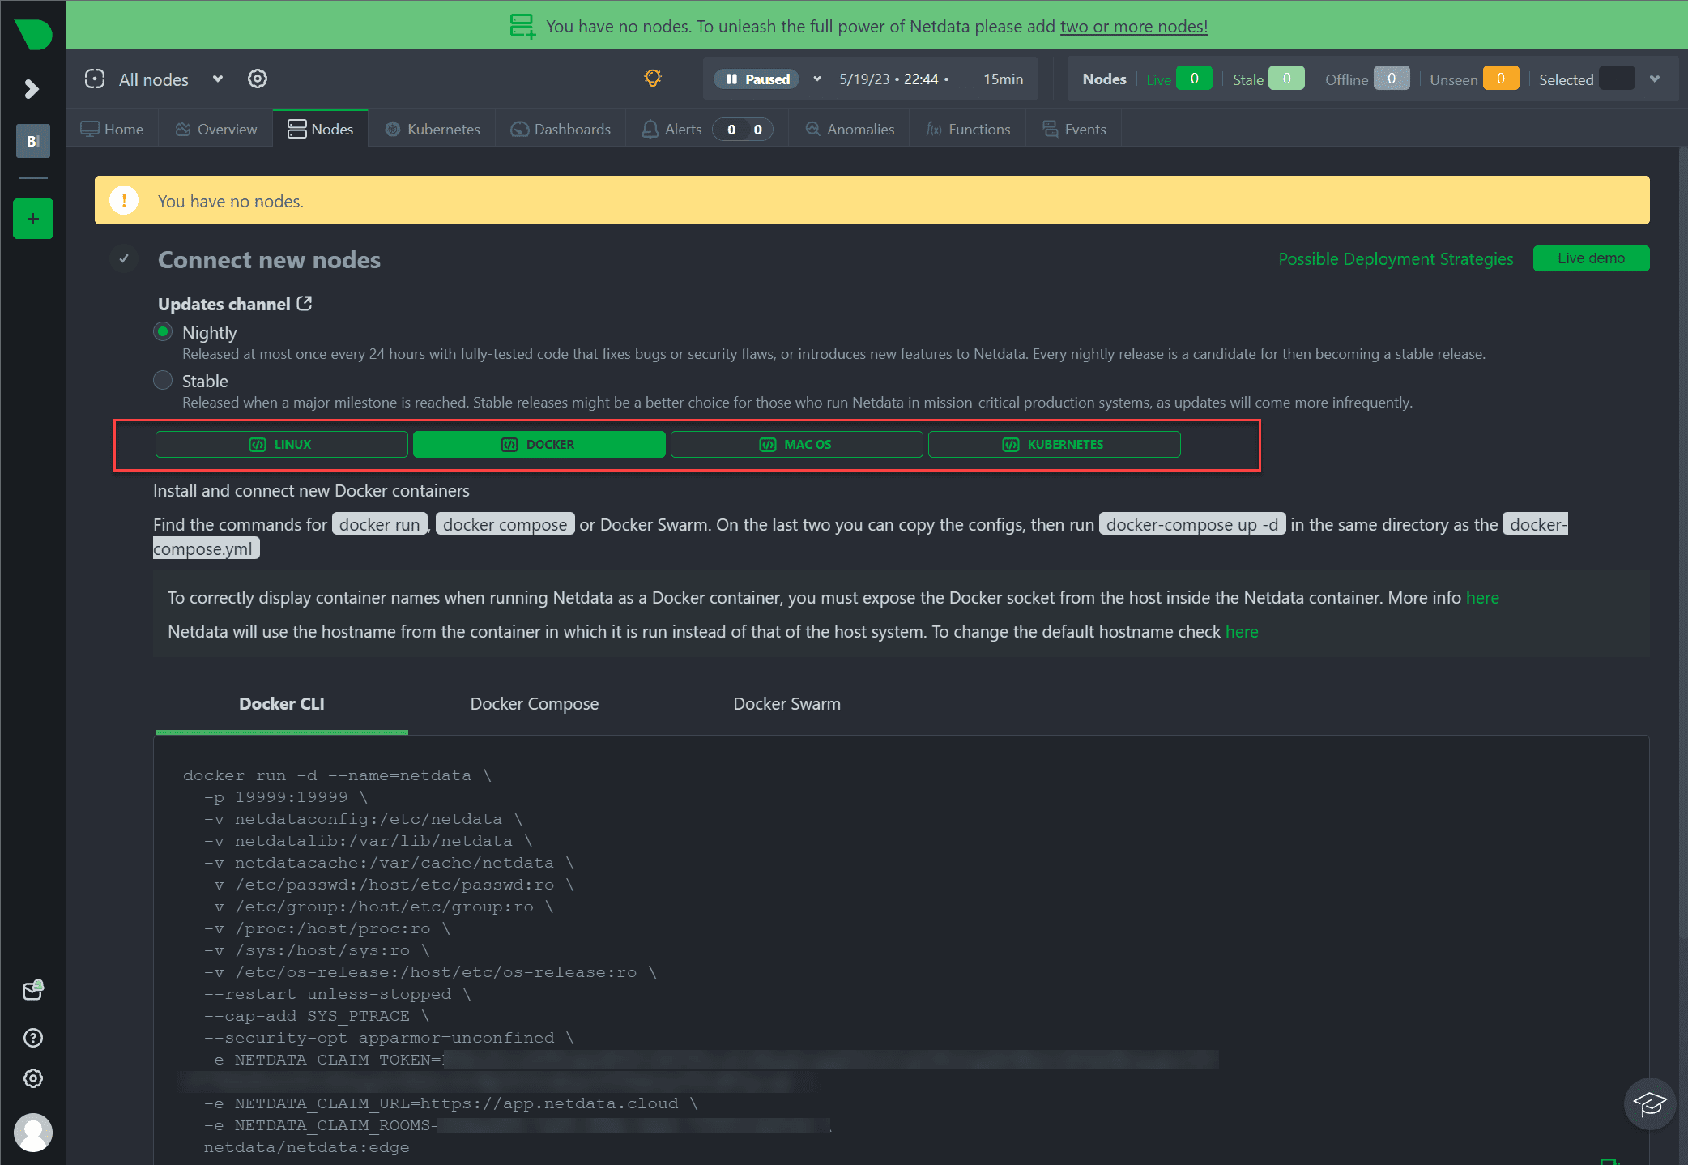1688x1165 pixels.
Task: Switch to the Docker Compose tab
Action: pyautogui.click(x=534, y=703)
